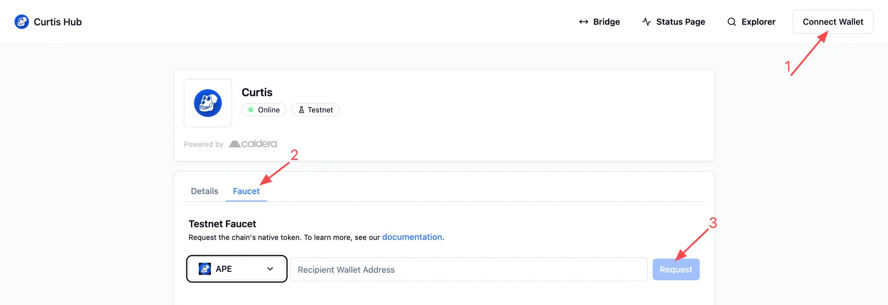Focus the Recipient Wallet Address field
This screenshot has height=305, width=888.
click(x=469, y=270)
